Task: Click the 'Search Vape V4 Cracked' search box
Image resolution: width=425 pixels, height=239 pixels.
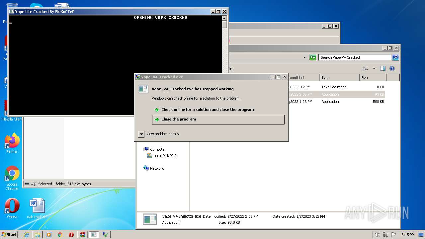Action: pos(355,57)
